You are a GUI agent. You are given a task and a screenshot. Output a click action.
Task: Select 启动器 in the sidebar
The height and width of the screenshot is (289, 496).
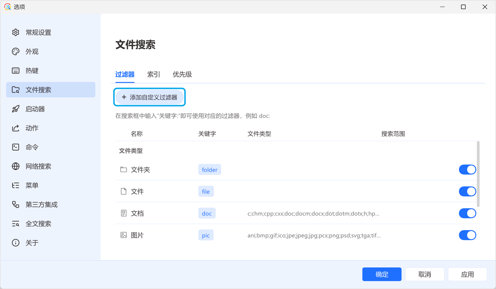point(51,109)
